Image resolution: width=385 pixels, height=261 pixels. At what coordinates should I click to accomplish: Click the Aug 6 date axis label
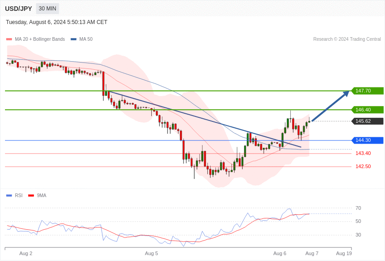pyautogui.click(x=280, y=253)
